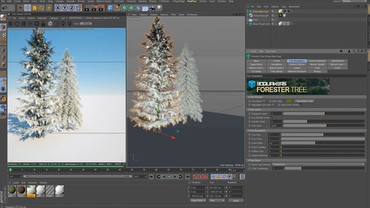This screenshot has width=370, height=208.
Task: Toggle the Y axis lock
Action: pos(65,8)
